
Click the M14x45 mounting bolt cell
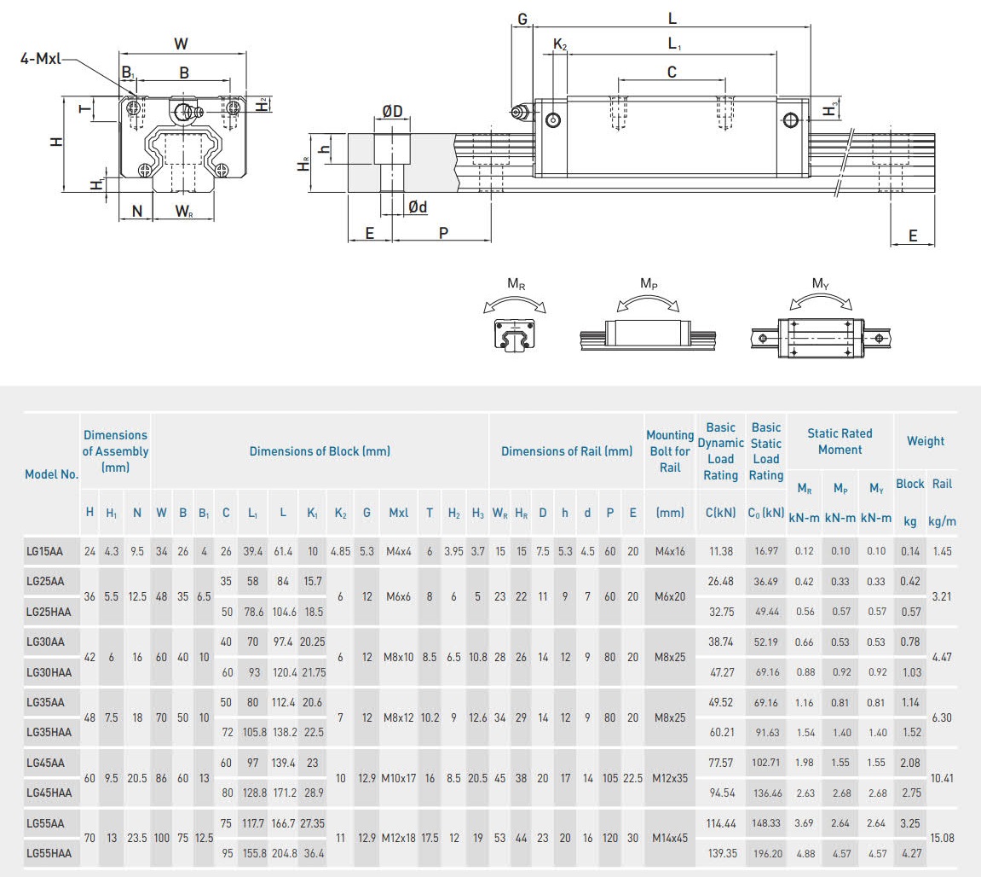670,838
